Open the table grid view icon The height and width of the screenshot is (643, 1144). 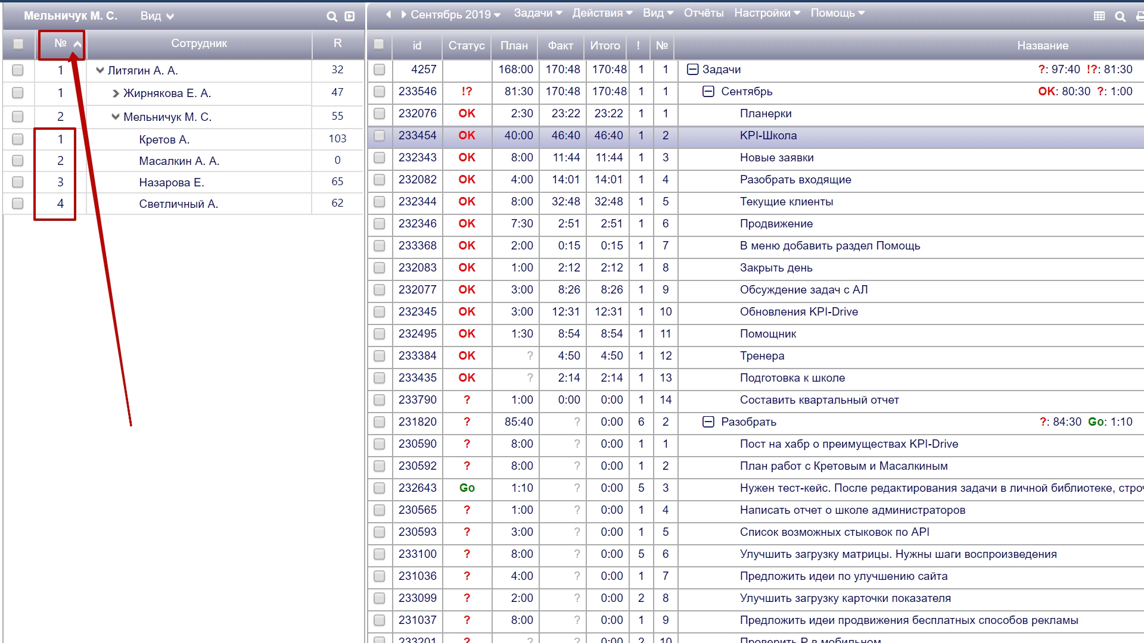pos(1099,17)
